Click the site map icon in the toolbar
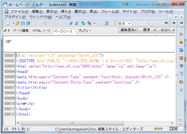Viewport: 187px width, 134px height. [106, 23]
